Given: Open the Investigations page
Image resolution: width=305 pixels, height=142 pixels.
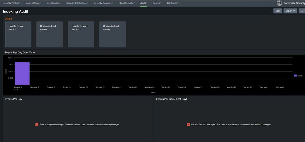Looking at the screenshot, I should [x=53, y=3].
